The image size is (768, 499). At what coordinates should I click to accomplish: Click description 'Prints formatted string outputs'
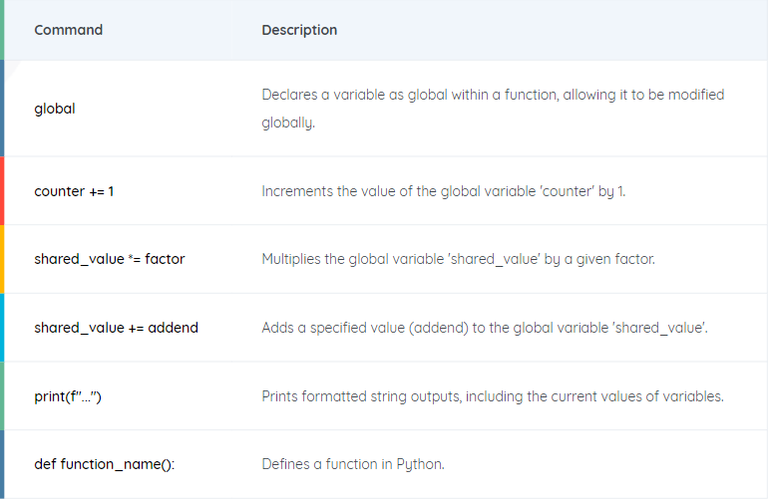click(493, 396)
